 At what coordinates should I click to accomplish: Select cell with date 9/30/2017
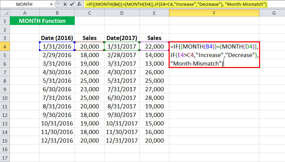(122, 115)
